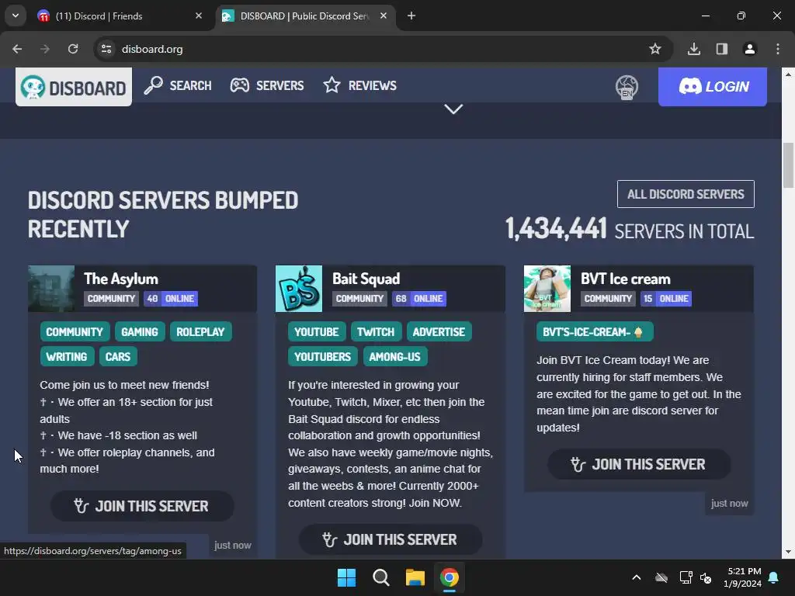Select the ROLEPLAY tag

click(200, 332)
